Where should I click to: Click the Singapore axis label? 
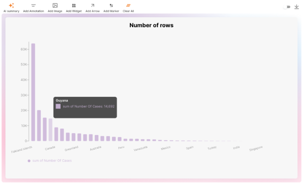coord(256,149)
